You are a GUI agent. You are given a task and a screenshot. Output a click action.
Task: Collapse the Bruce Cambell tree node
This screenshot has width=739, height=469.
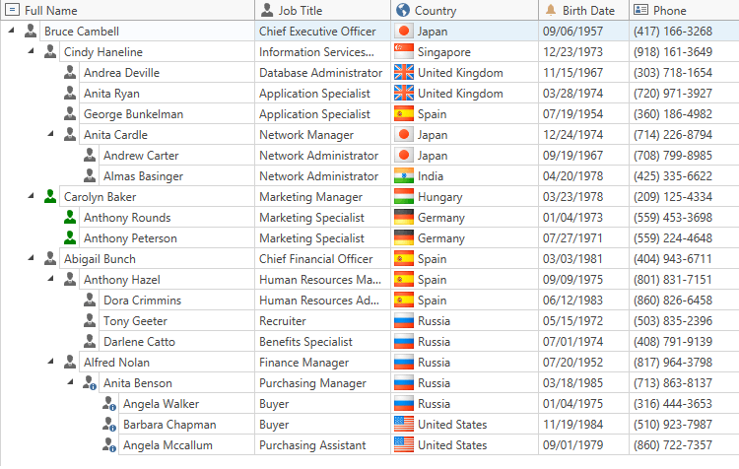(x=11, y=32)
